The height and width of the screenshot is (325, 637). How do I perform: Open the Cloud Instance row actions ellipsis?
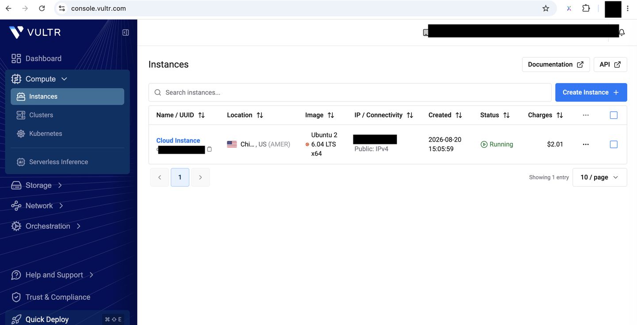click(586, 144)
